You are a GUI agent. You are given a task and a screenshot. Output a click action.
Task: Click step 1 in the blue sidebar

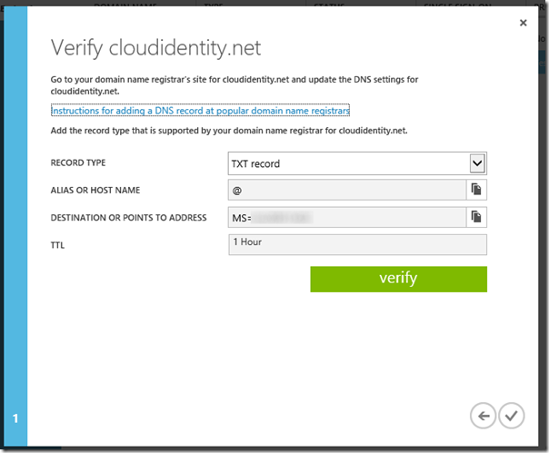coord(15,419)
